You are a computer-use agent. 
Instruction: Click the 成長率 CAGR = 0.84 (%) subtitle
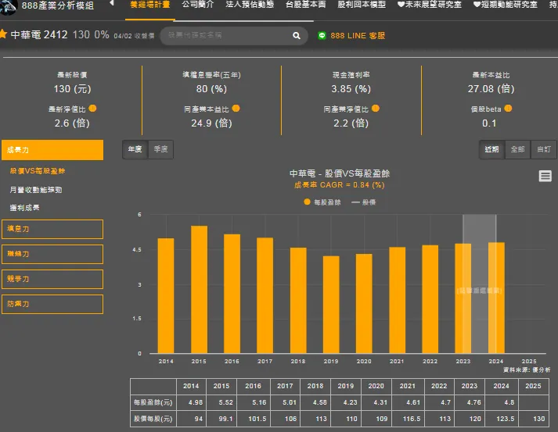click(339, 185)
